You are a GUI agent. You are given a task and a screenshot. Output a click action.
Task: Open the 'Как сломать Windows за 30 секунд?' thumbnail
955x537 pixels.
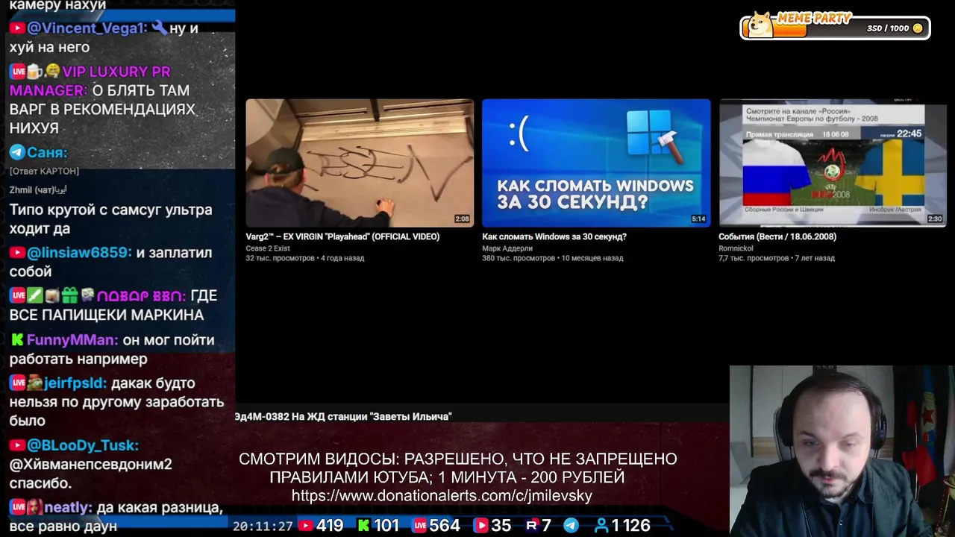tap(596, 163)
